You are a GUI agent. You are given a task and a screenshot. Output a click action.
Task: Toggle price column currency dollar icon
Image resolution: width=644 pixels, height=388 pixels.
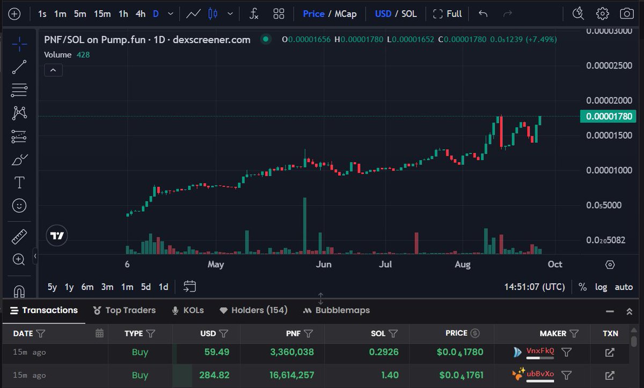(475, 333)
